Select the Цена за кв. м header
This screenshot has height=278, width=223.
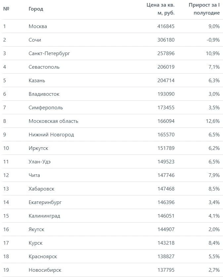(x=160, y=9)
